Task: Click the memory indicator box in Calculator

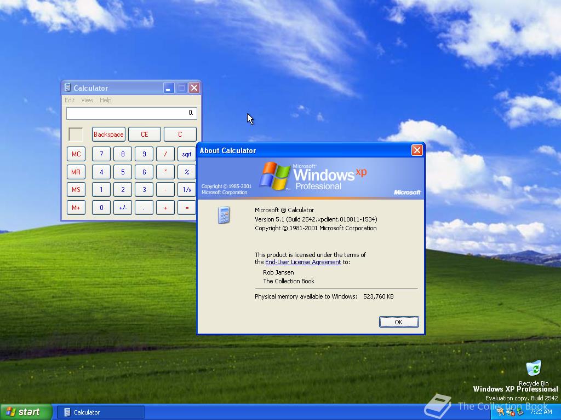Action: (76, 135)
